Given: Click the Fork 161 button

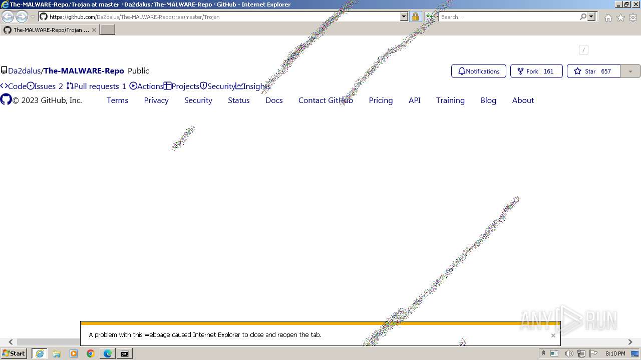Looking at the screenshot, I should (x=536, y=71).
